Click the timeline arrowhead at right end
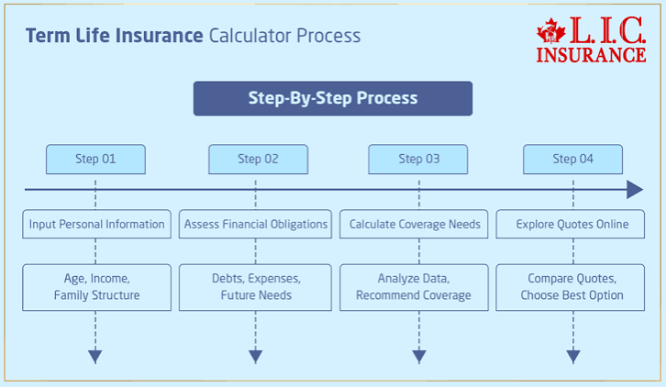Screen dimensions: 666x387 tap(635, 190)
